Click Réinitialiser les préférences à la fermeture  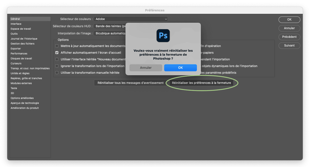[x=201, y=83]
